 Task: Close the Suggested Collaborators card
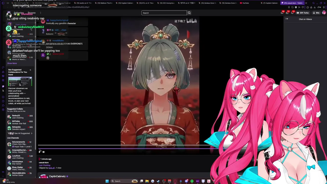pyautogui.click(x=30, y=70)
